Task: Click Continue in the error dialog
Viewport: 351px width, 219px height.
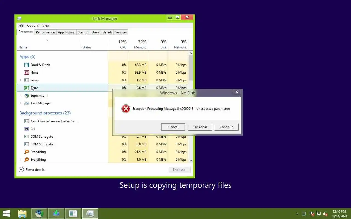Action: coord(226,127)
